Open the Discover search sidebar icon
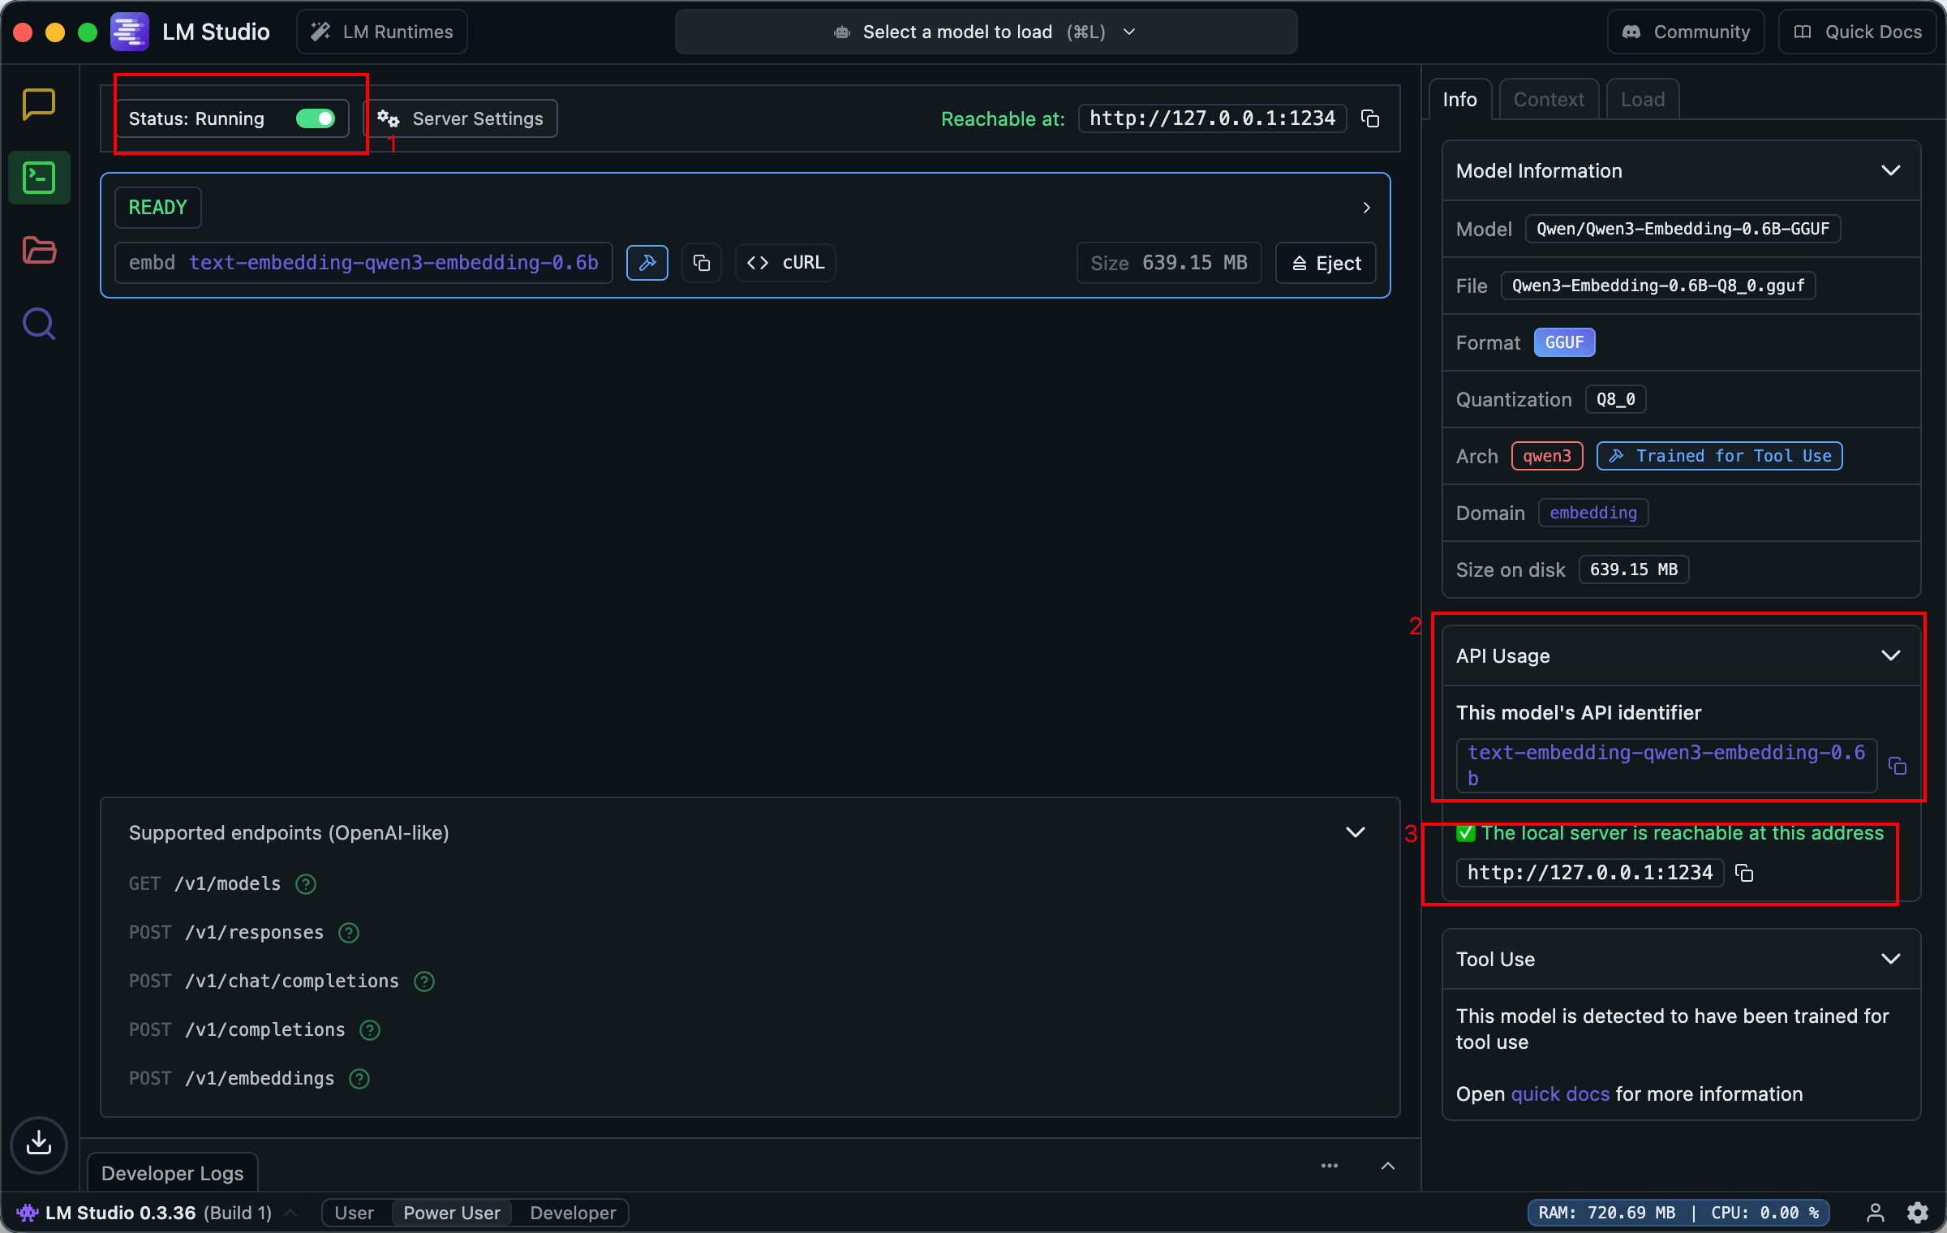 [39, 324]
